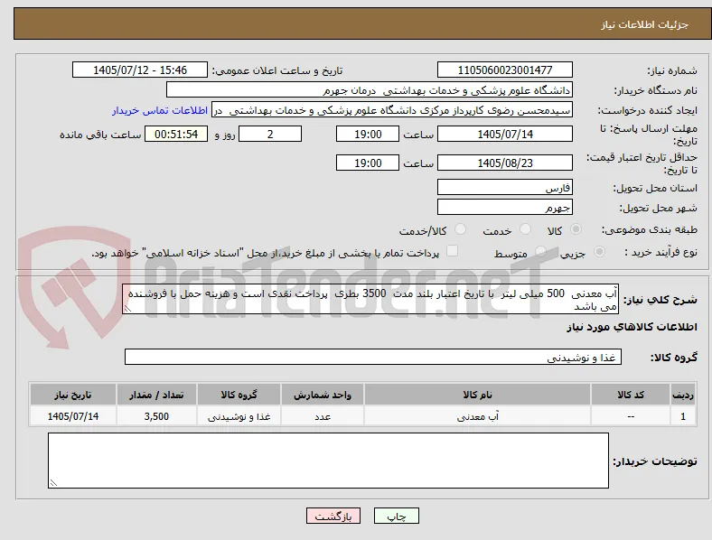This screenshot has height=540, width=712.
Task: Click the واحد شمارش column header
Action: pyautogui.click(x=323, y=395)
